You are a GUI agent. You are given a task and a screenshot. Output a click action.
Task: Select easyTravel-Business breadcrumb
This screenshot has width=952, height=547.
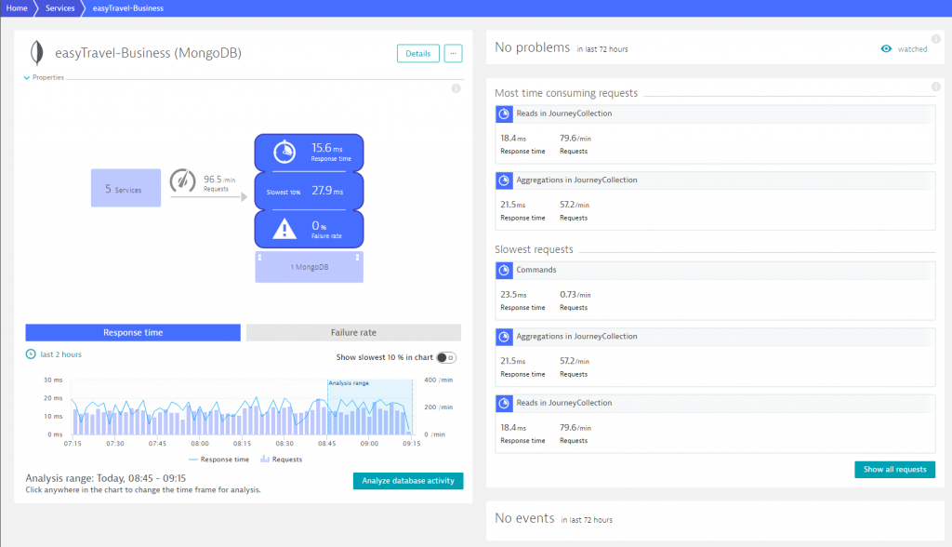[128, 7]
